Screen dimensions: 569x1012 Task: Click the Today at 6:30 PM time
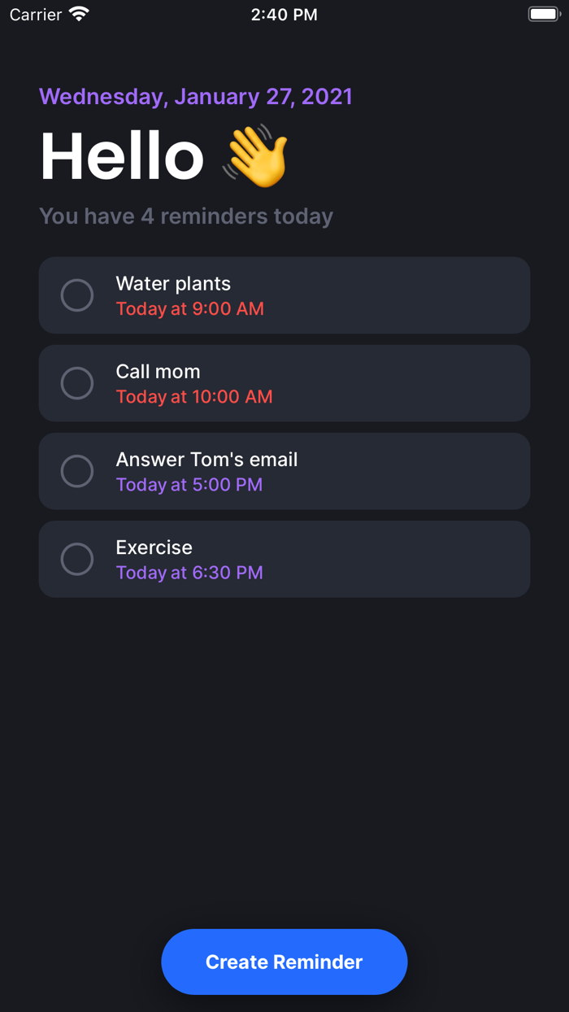(x=189, y=573)
